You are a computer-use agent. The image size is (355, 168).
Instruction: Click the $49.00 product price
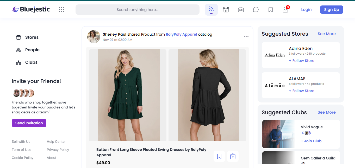tap(103, 163)
